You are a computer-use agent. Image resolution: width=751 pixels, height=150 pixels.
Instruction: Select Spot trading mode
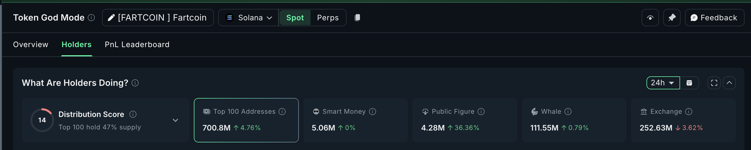click(295, 18)
